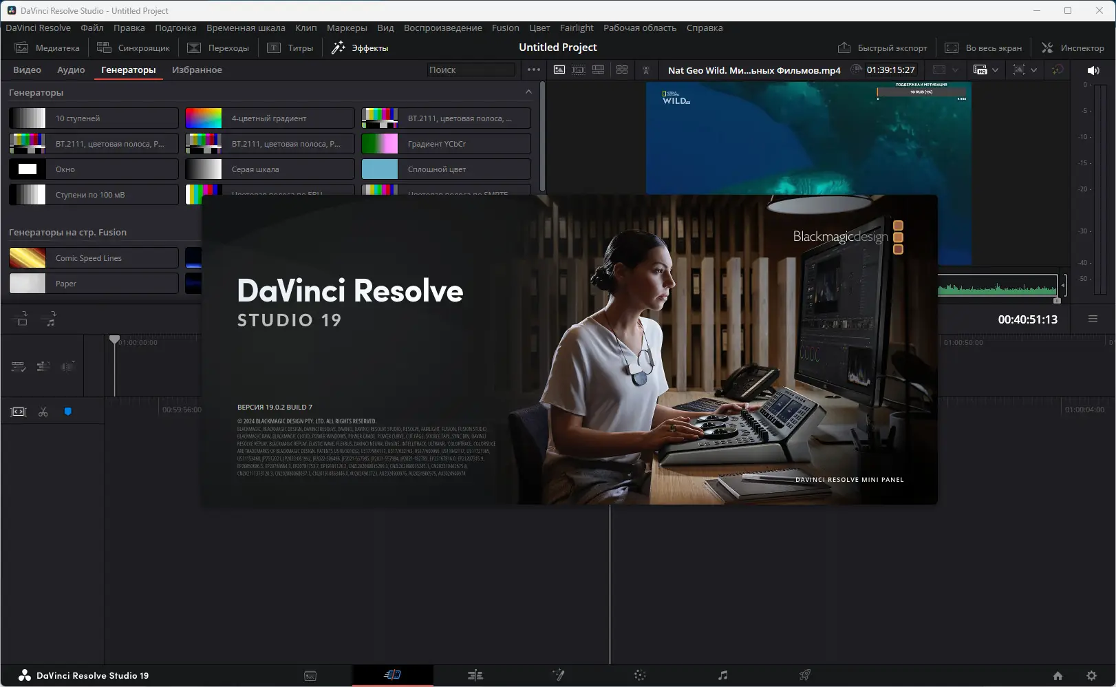Open the timeline hamburger menu beside timecode
This screenshot has height=687, width=1116.
coord(1093,319)
